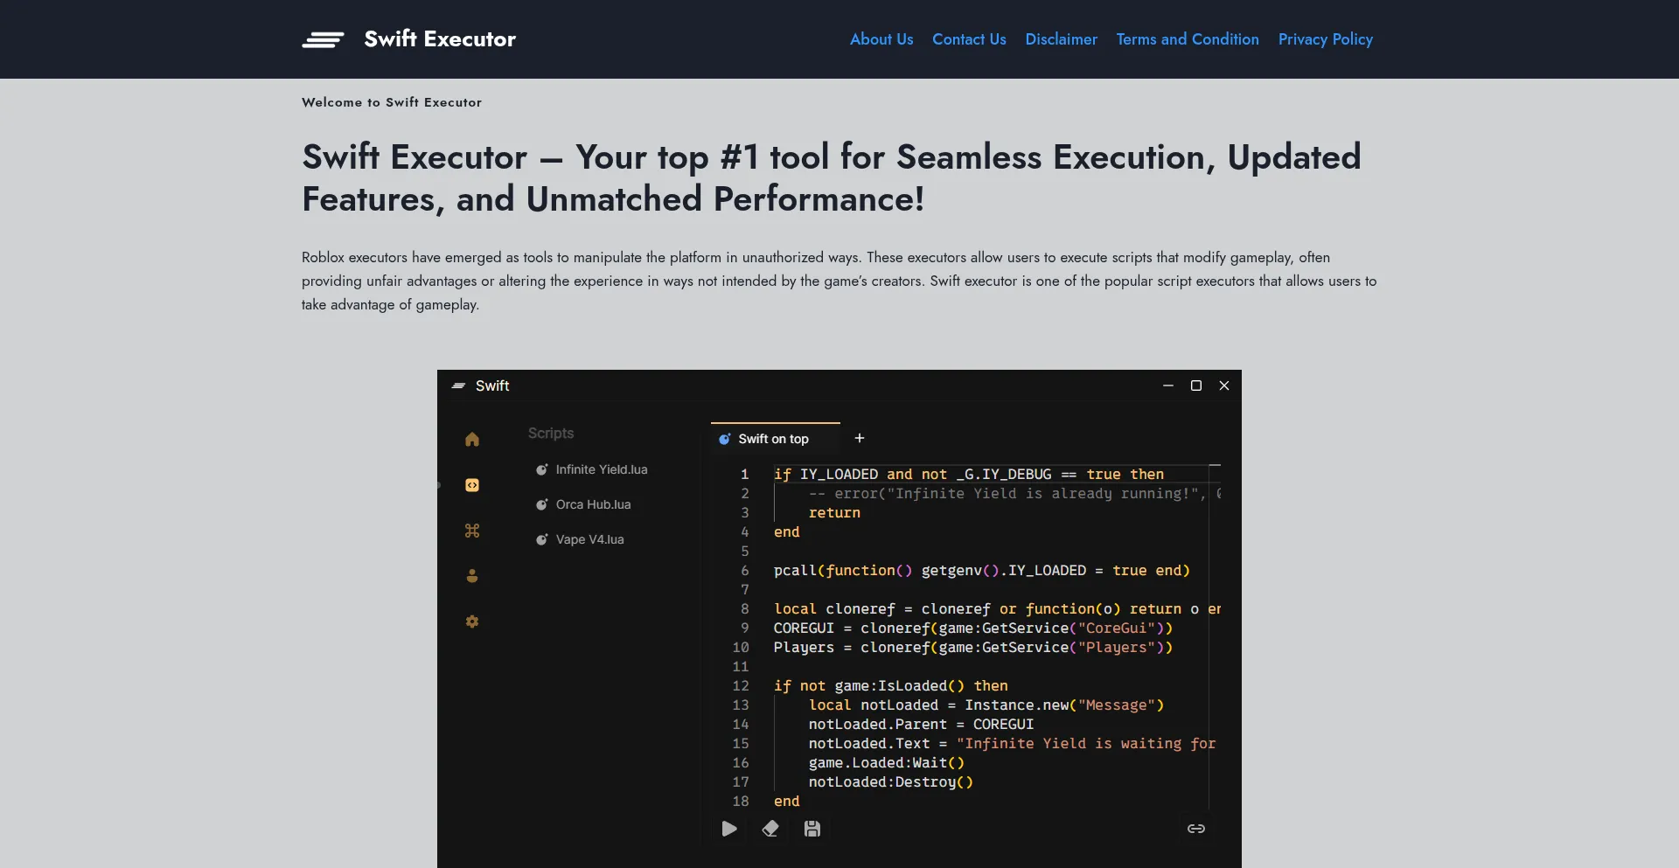Open Settings with the gear icon
This screenshot has width=1679, height=868.
(x=472, y=621)
